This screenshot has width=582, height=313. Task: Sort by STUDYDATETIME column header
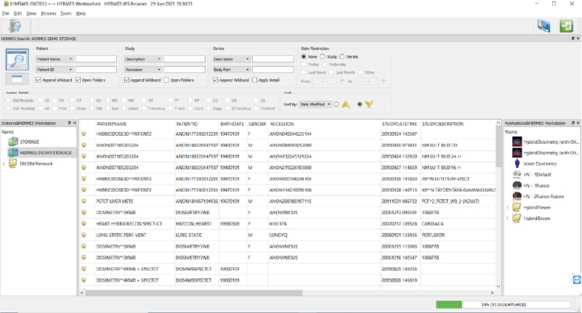400,124
